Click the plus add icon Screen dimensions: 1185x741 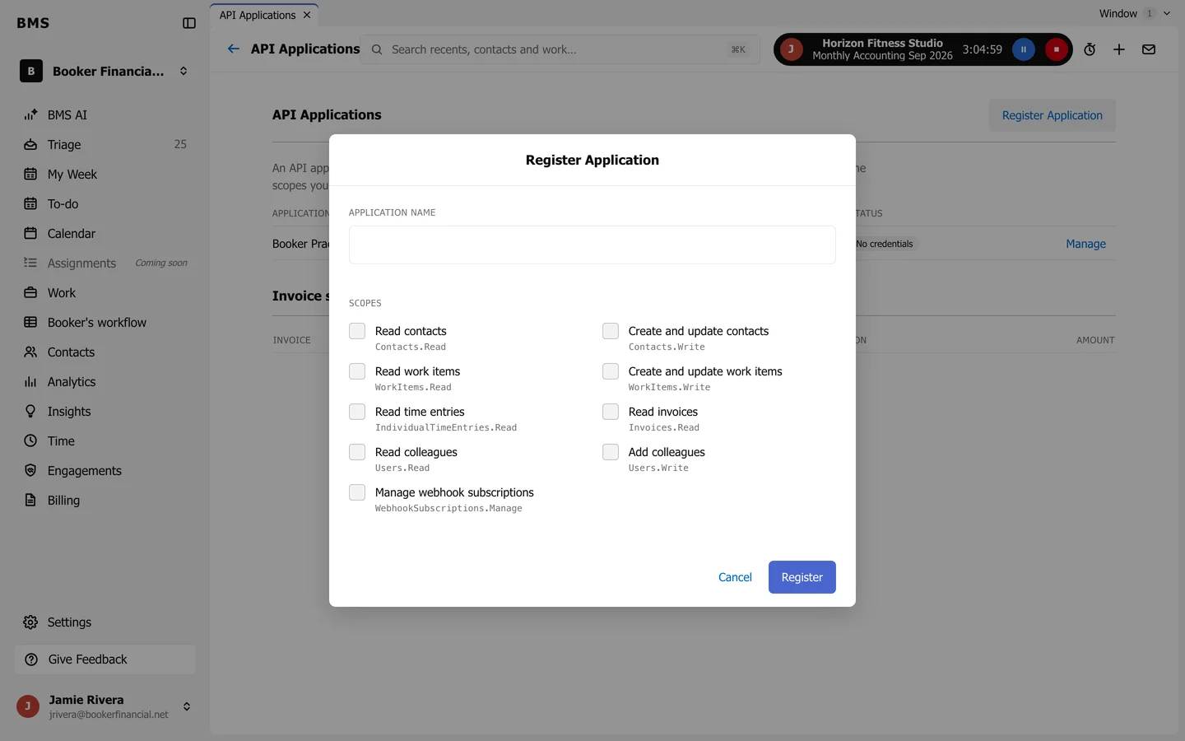(x=1119, y=49)
